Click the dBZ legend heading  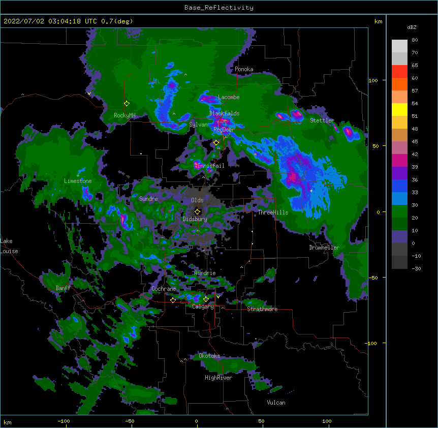412,27
